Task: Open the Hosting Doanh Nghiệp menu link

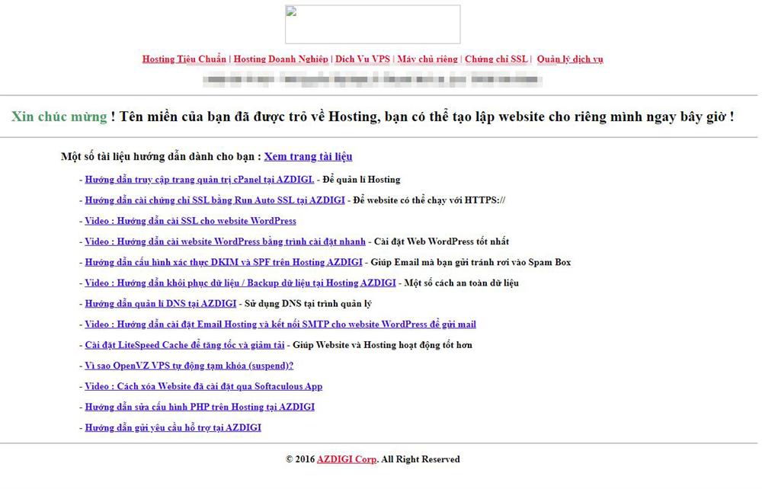Action: 281,59
